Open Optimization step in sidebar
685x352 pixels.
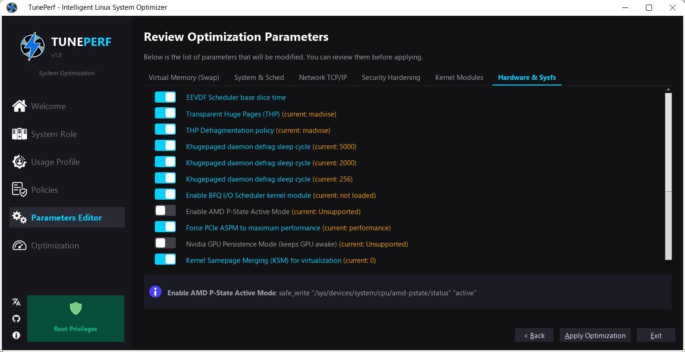(x=67, y=245)
